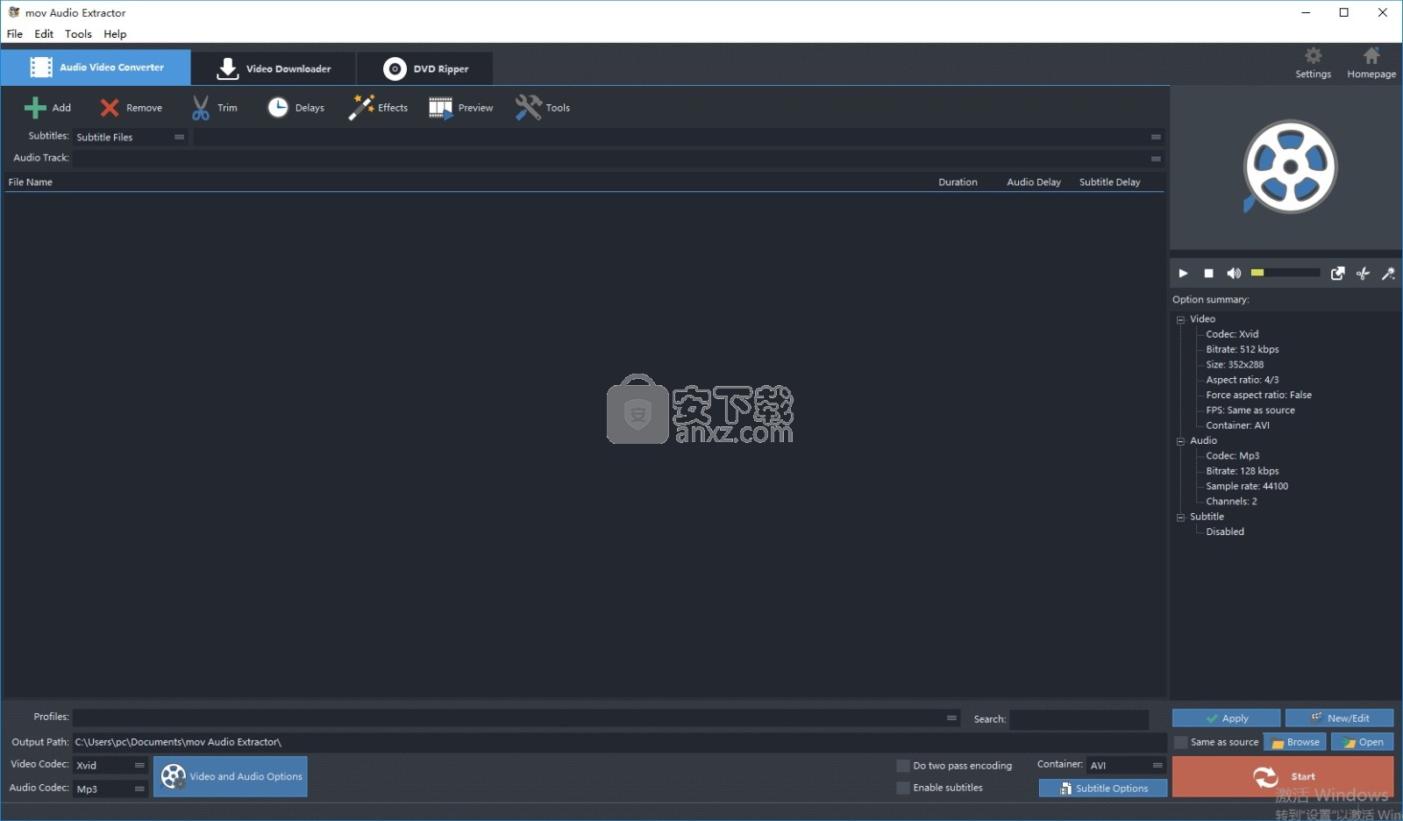The height and width of the screenshot is (821, 1403).
Task: Open the Help menu
Action: click(115, 34)
